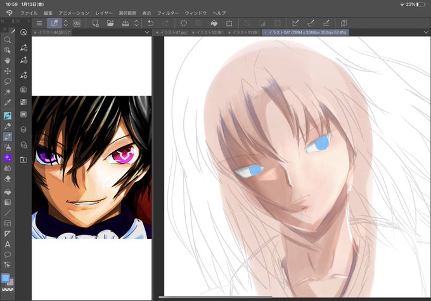
Task: Open the ファイル menu
Action: pos(29,13)
